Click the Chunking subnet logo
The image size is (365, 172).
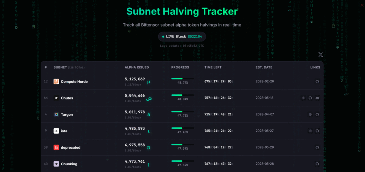pos(56,164)
